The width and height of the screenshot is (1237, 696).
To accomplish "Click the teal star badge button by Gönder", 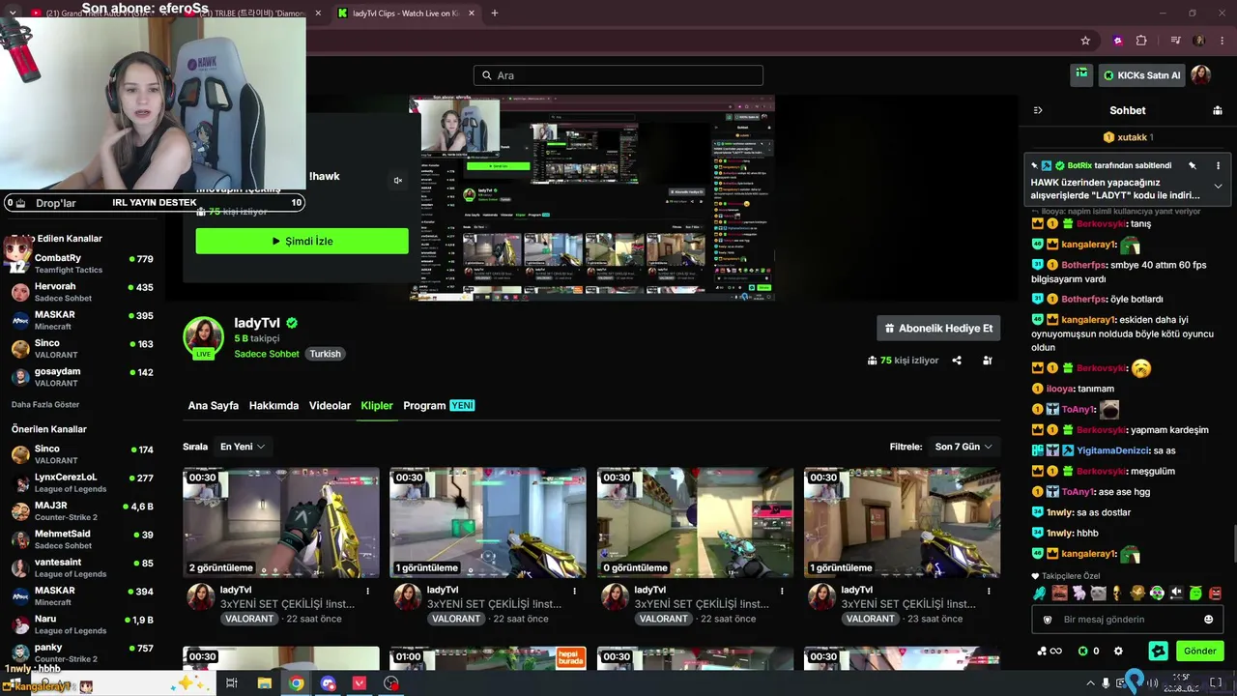I will click(x=1159, y=651).
